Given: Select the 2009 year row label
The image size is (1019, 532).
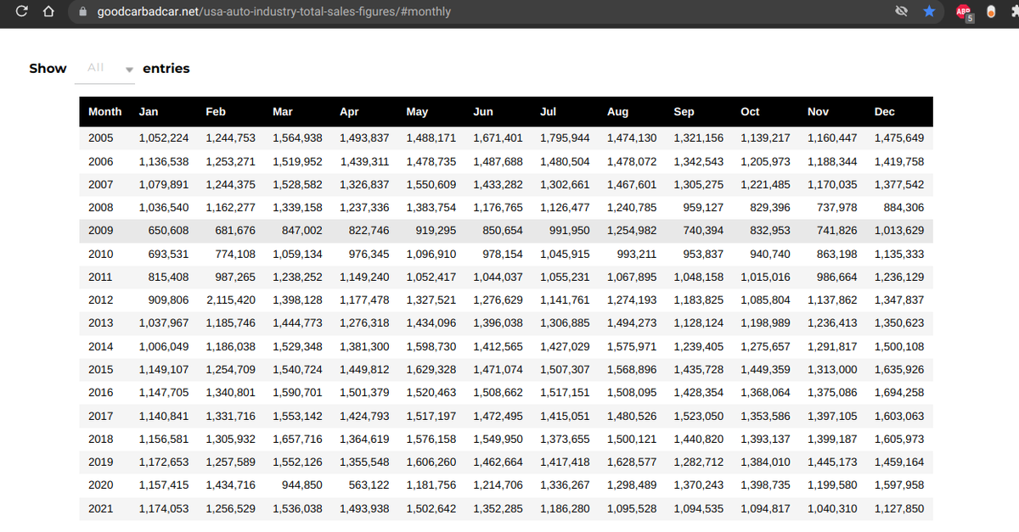Looking at the screenshot, I should pyautogui.click(x=100, y=230).
